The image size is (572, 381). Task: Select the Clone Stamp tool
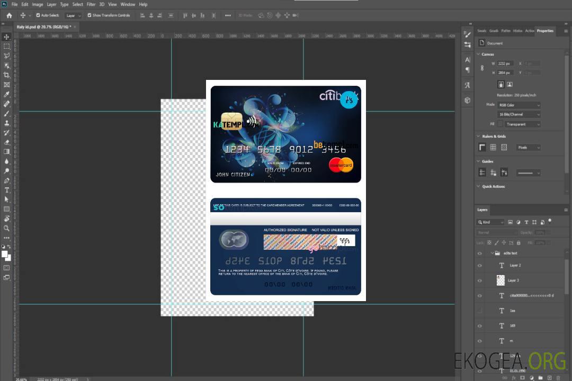coord(6,123)
